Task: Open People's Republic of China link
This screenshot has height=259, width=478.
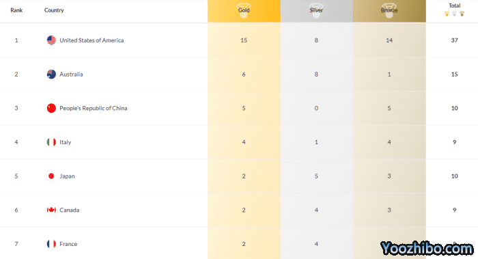Action: coord(94,108)
